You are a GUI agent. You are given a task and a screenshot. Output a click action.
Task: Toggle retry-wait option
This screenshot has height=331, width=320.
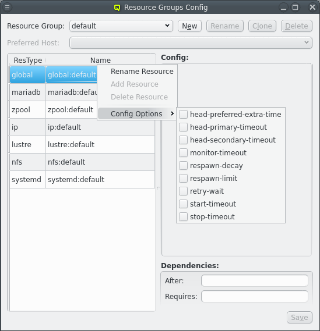pos(183,191)
